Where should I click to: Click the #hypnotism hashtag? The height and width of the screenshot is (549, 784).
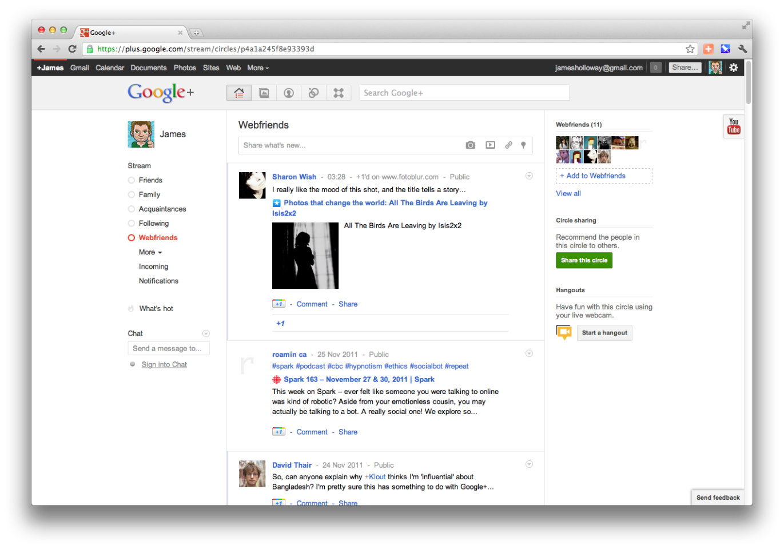(x=364, y=366)
